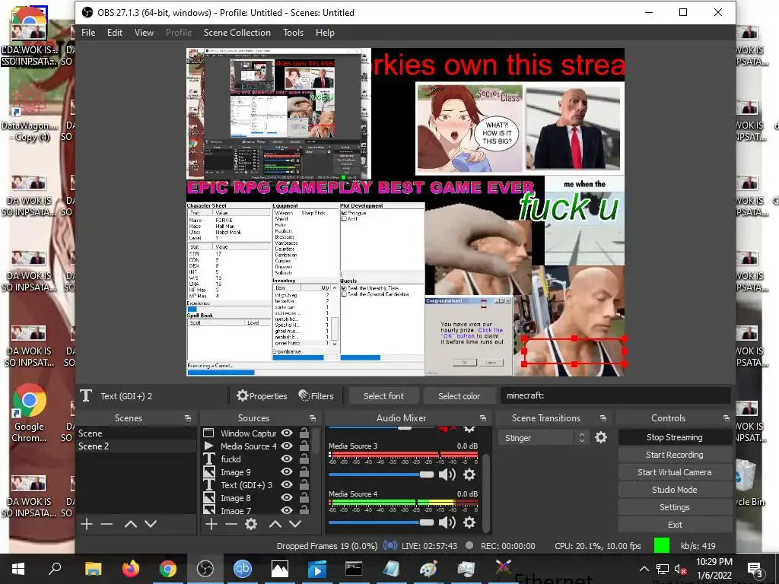
Task: Add a new source with the Sources plus icon
Action: click(x=211, y=524)
